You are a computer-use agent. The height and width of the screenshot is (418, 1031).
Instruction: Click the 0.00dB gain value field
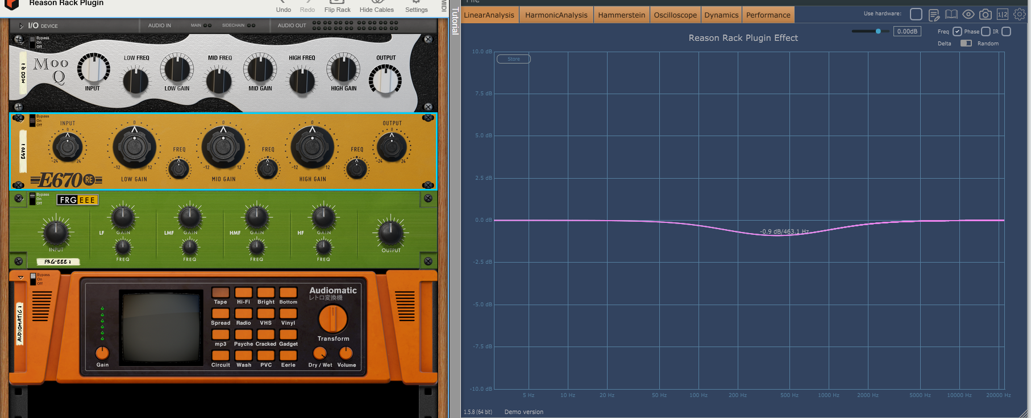click(907, 31)
